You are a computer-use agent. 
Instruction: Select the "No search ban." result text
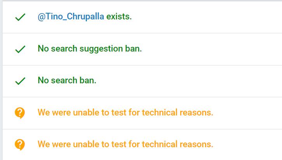coord(67,81)
